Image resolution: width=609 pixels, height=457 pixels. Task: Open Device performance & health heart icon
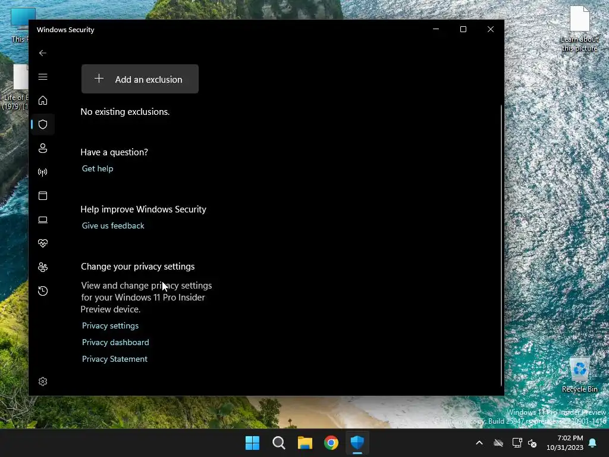click(x=43, y=243)
